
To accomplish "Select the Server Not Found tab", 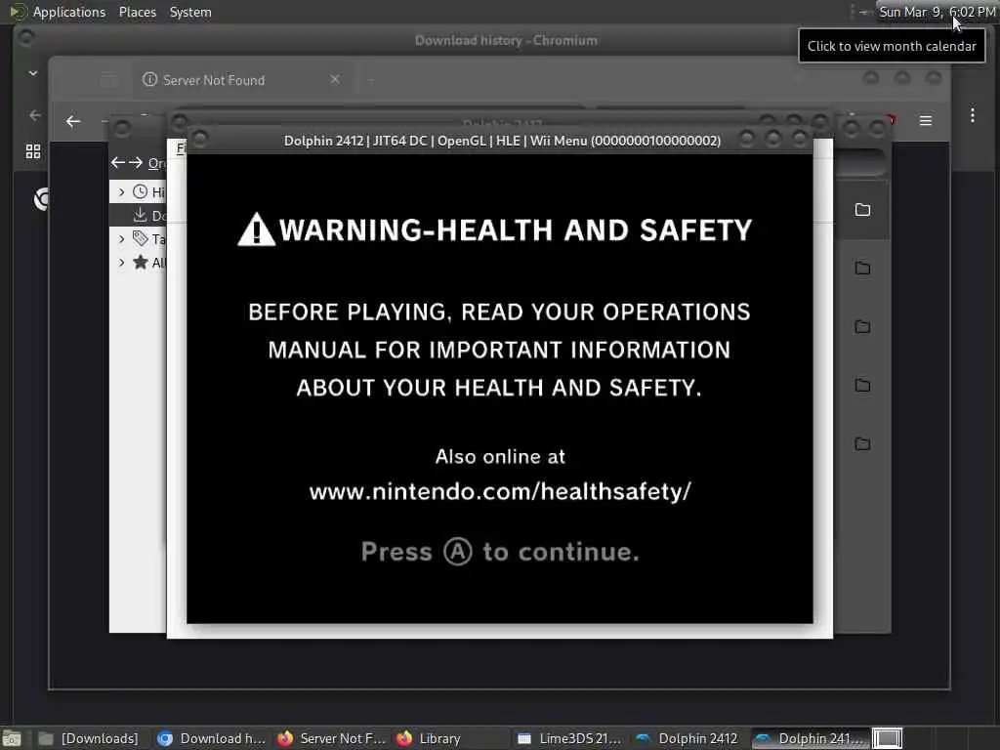I will [x=242, y=80].
